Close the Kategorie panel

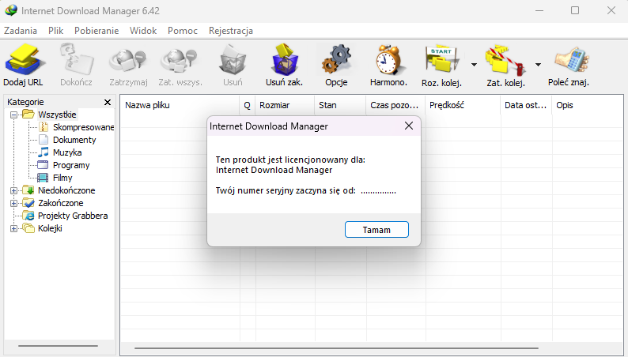[108, 103]
